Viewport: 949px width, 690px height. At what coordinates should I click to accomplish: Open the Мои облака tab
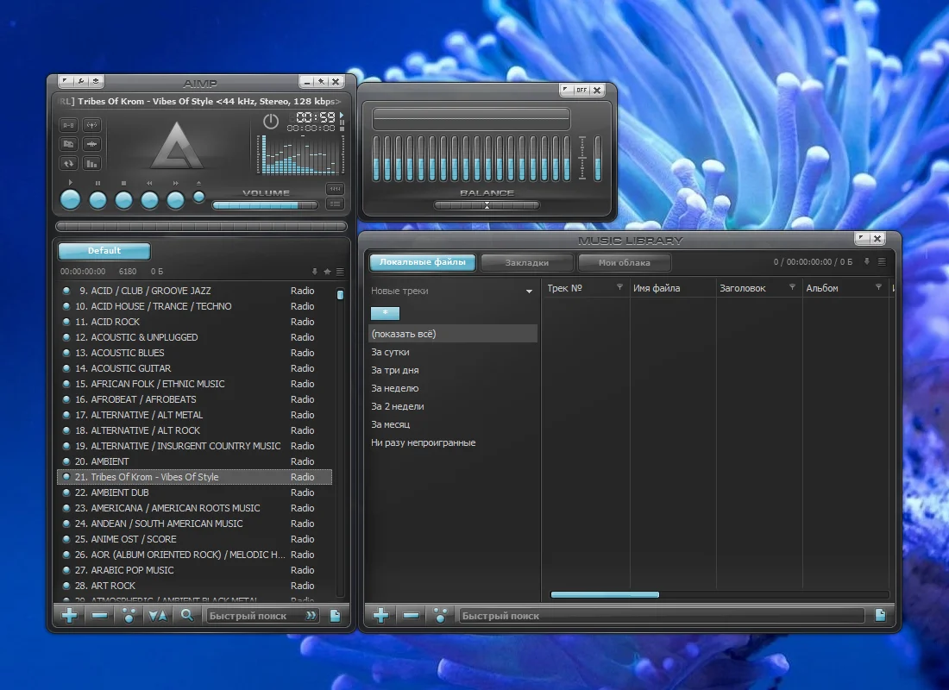(x=624, y=263)
